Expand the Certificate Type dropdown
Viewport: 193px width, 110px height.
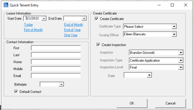[174, 27]
